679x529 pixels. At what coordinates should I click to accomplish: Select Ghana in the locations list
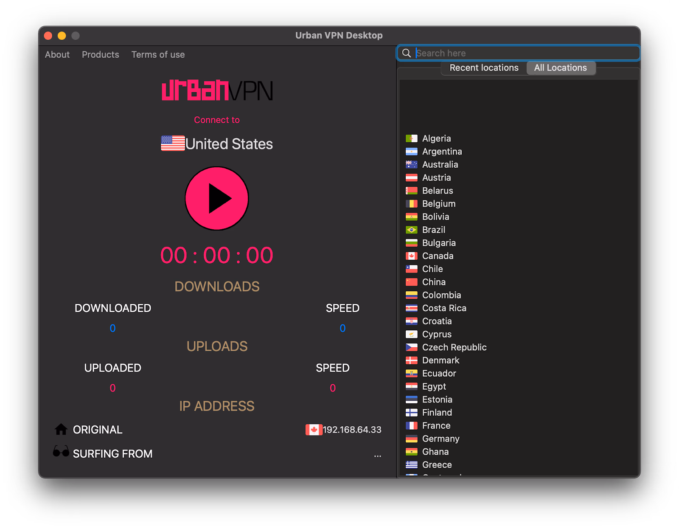point(435,452)
